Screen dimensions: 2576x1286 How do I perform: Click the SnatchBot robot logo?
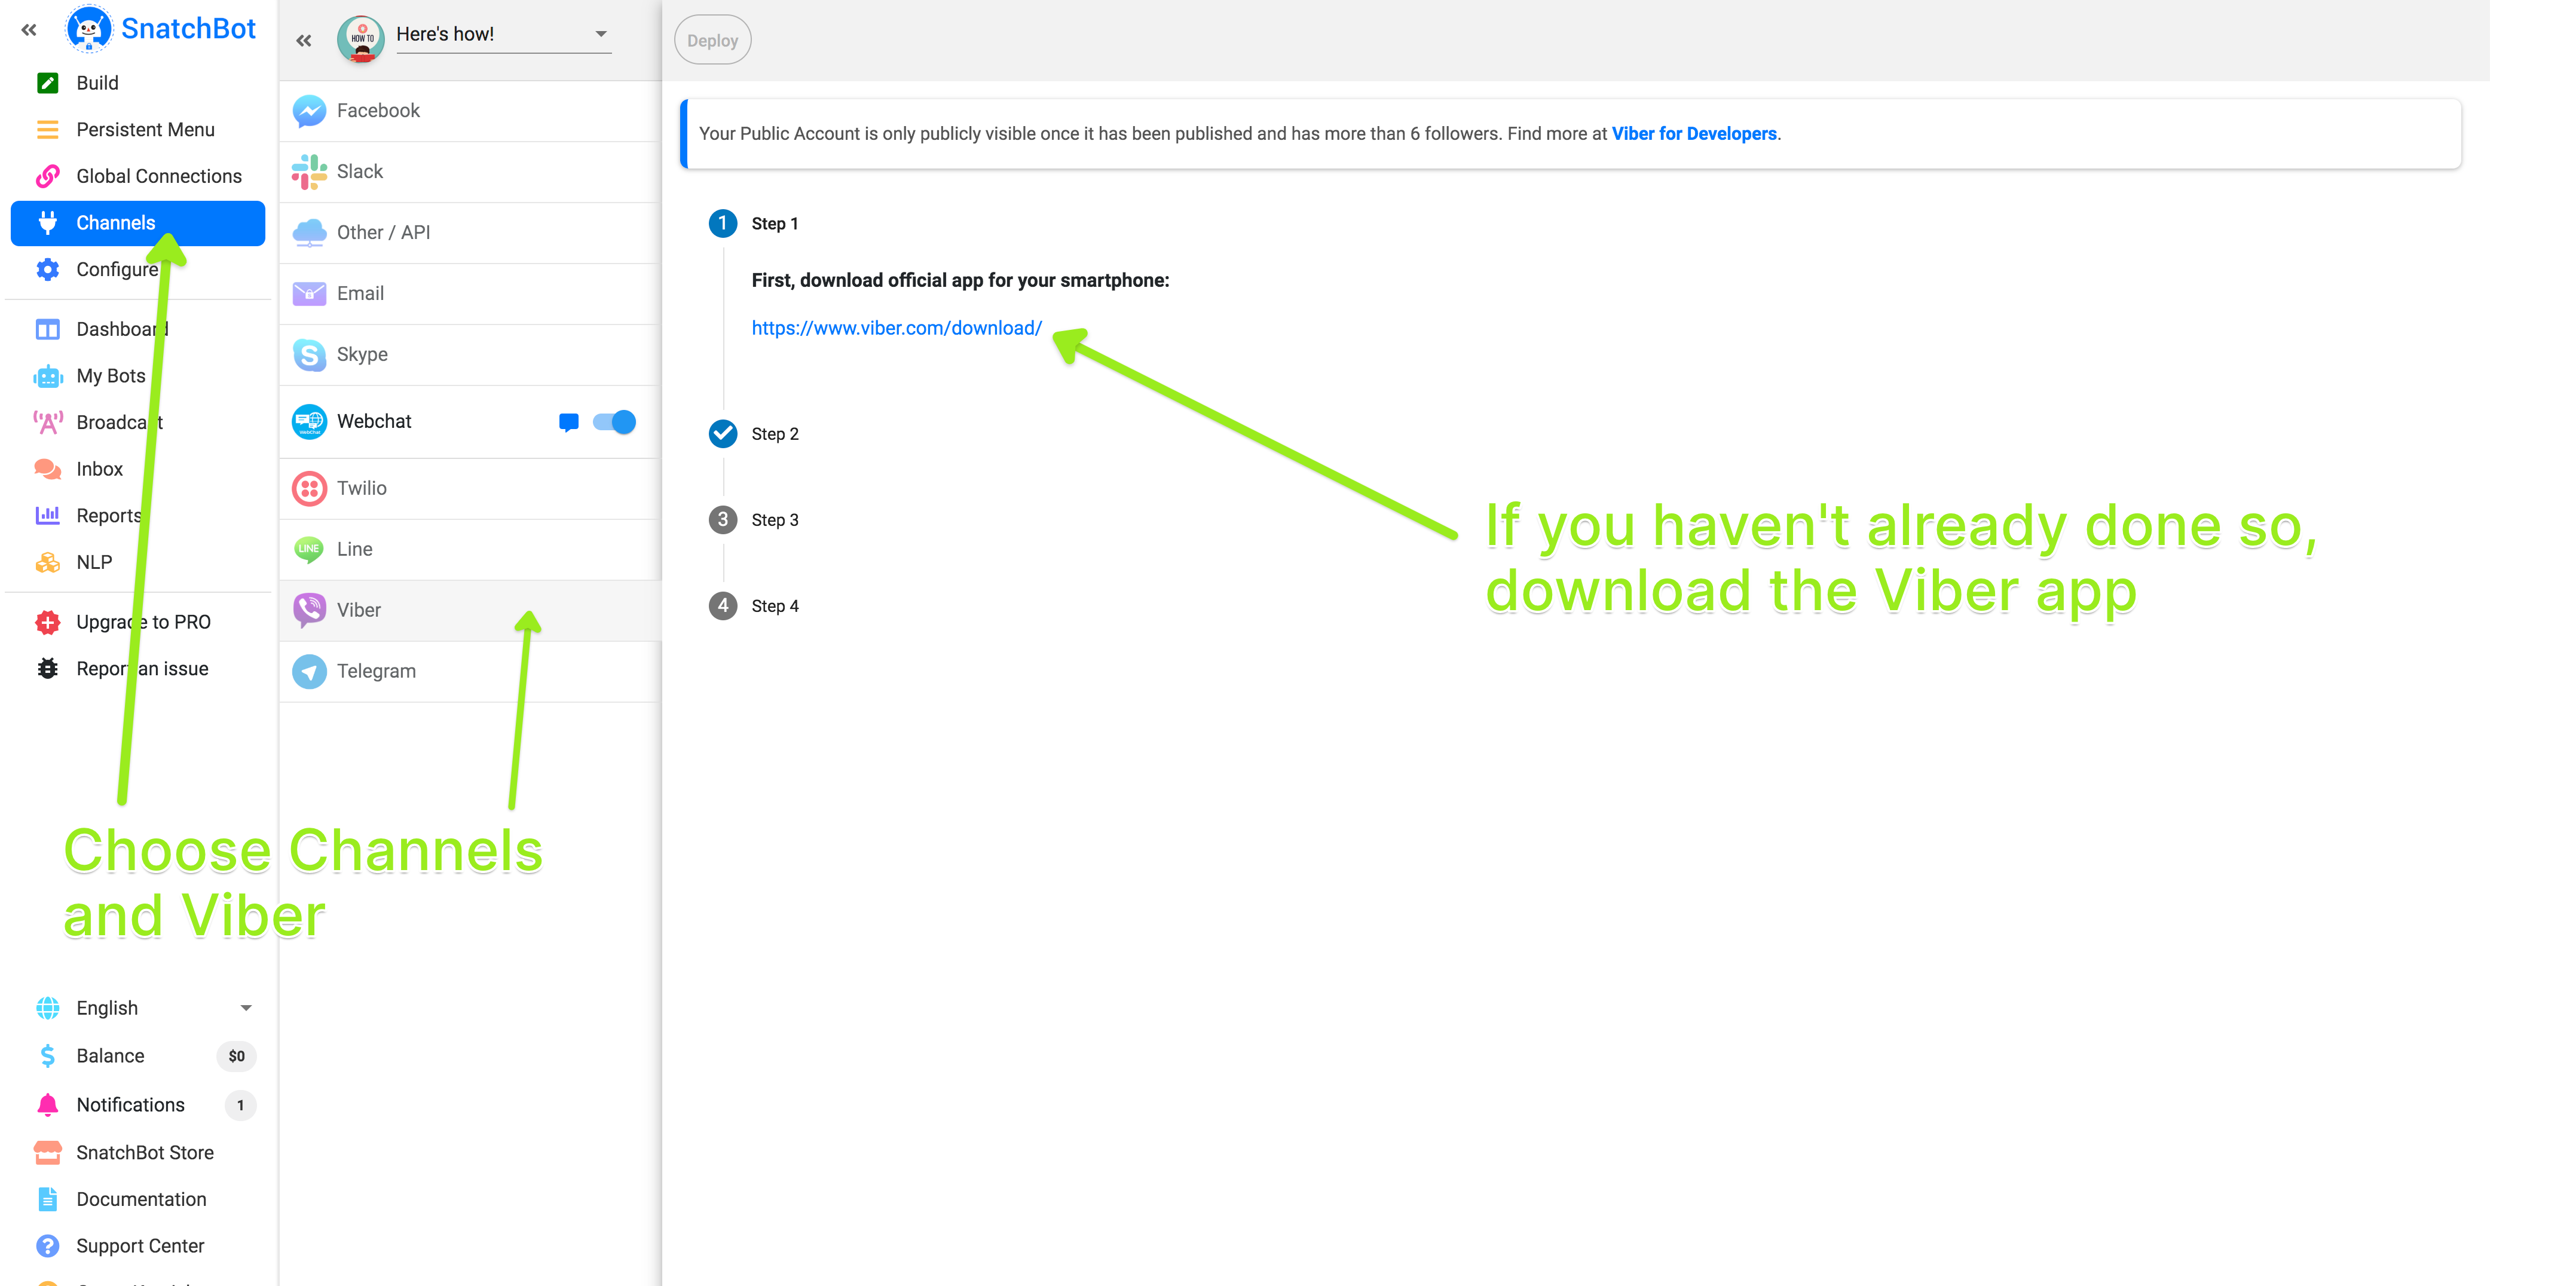point(88,29)
